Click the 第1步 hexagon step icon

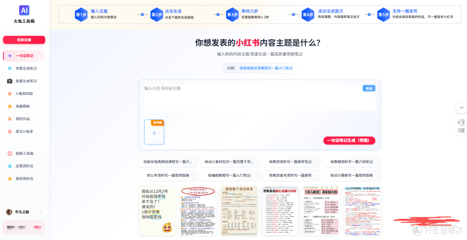click(x=81, y=15)
